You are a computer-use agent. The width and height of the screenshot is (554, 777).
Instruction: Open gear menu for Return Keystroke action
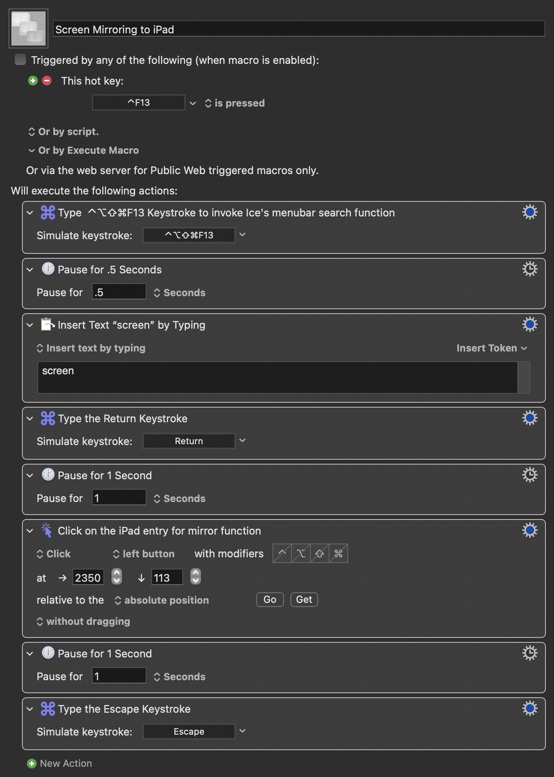click(x=530, y=418)
